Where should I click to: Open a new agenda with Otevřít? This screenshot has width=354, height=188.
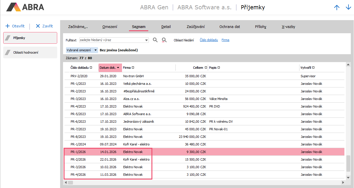click(15, 26)
